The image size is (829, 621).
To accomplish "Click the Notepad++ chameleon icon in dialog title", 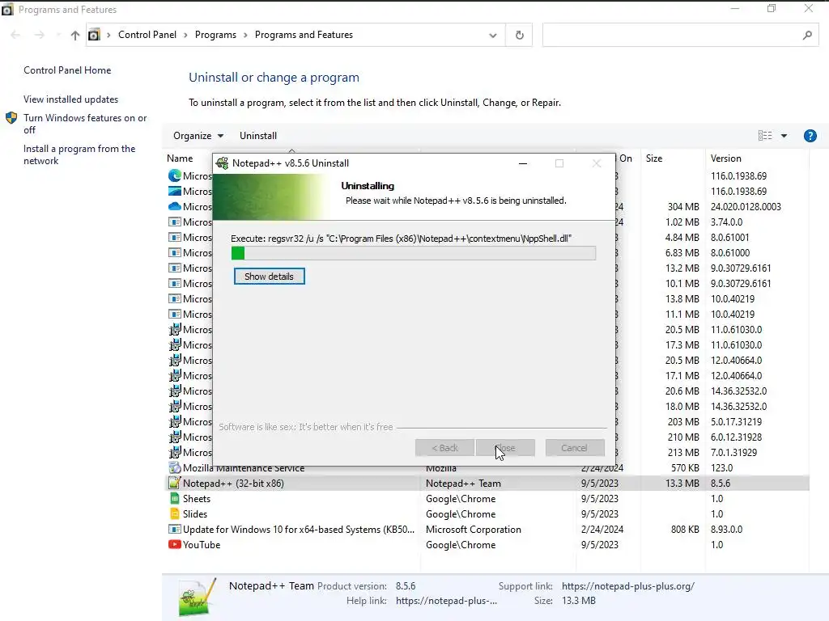I will tap(223, 163).
